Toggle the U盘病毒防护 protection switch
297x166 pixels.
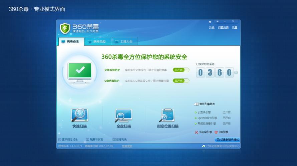coord(181,81)
